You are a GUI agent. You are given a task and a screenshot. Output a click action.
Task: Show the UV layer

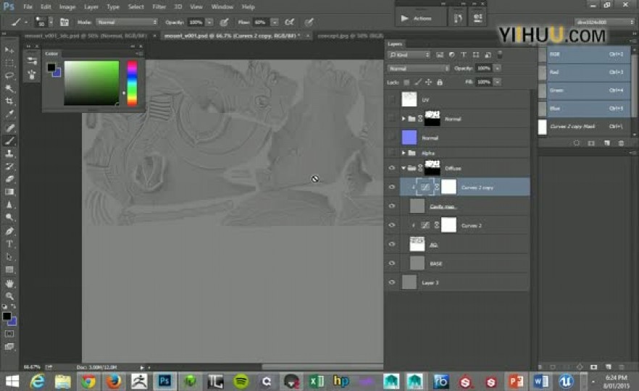(392, 99)
